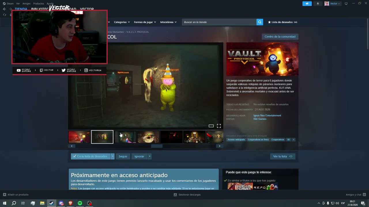Open the Ver menu
The height and width of the screenshot is (207, 369).
click(18, 3)
